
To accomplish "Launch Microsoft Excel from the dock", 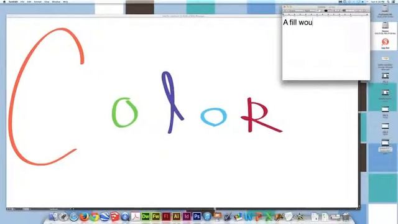I will point(268,217).
